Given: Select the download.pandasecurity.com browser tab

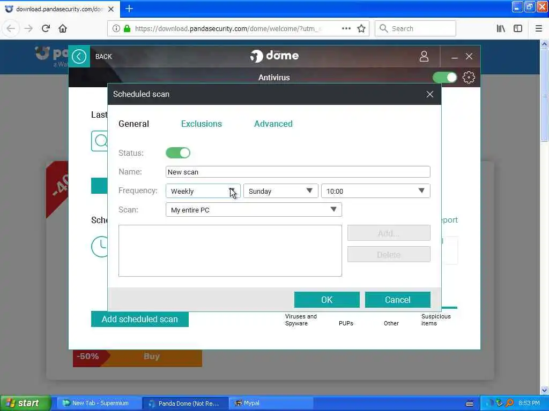Looking at the screenshot, I should point(60,9).
